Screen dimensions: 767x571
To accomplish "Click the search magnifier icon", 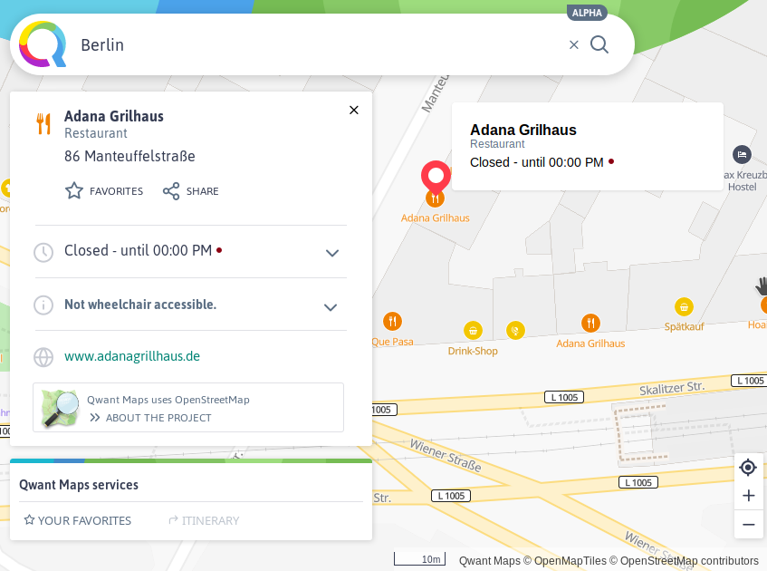I will pyautogui.click(x=599, y=44).
